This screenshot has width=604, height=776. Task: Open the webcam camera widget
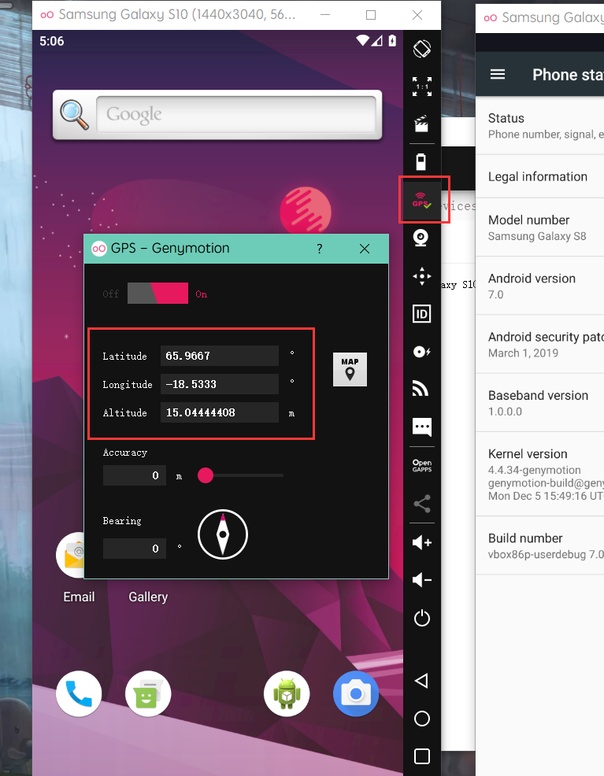[421, 238]
